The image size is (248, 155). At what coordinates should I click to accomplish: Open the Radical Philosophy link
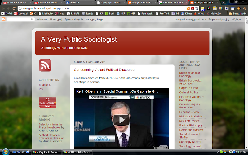(191, 125)
